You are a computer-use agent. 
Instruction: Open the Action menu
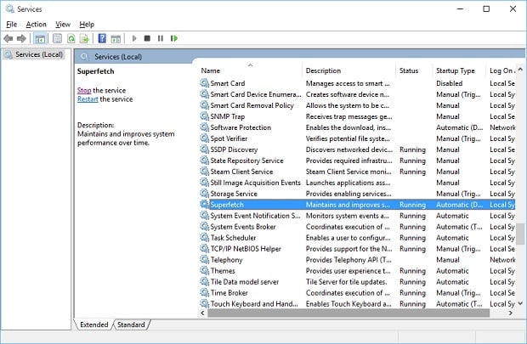(x=36, y=24)
